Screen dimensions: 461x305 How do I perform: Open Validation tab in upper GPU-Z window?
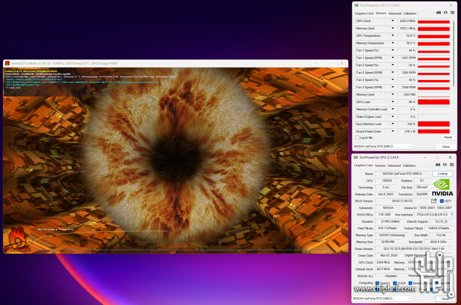point(410,13)
